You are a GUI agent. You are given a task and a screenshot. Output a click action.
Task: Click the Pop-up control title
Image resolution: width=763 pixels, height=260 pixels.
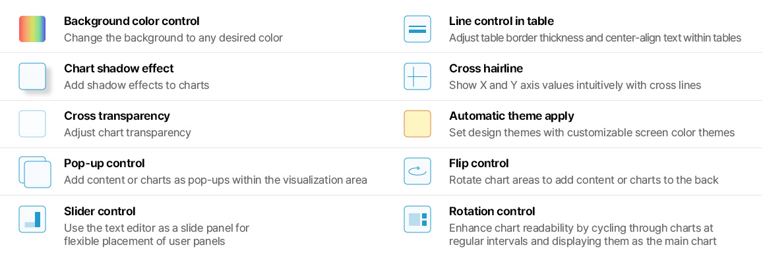click(104, 163)
